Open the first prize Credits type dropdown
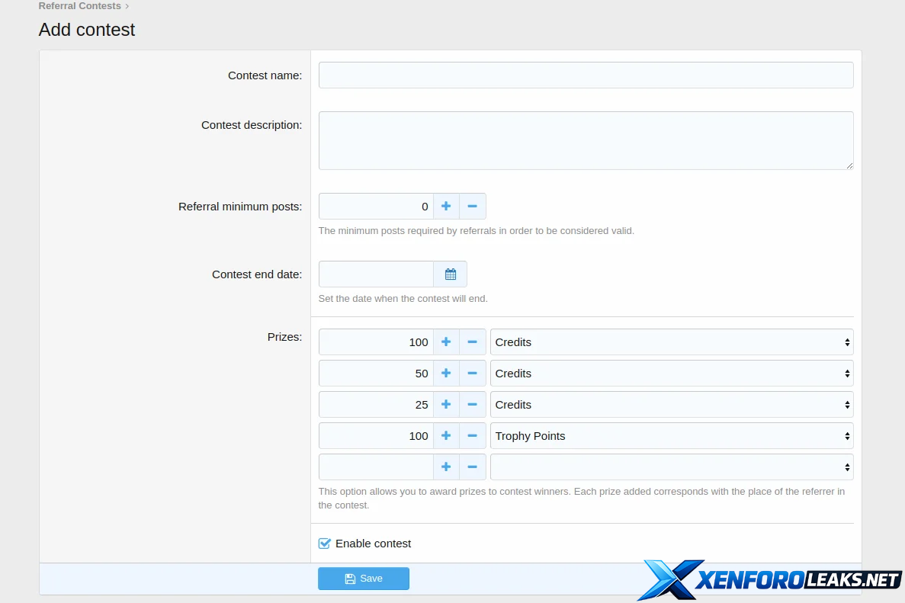Viewport: 905px width, 603px height. coord(671,342)
